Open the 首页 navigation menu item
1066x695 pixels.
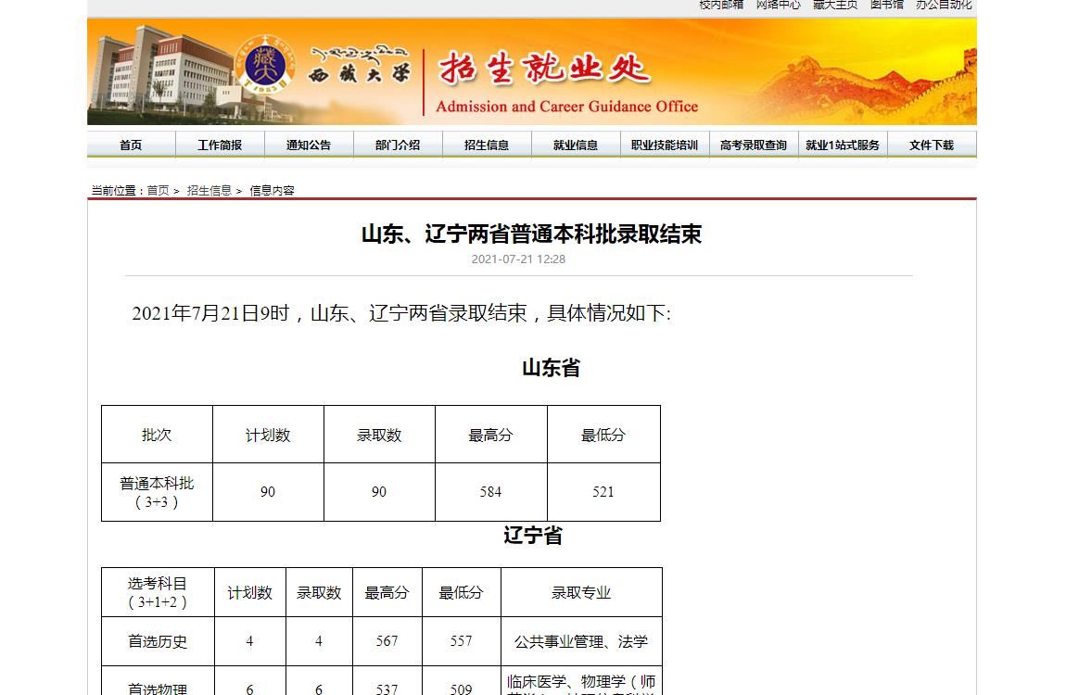pos(131,145)
